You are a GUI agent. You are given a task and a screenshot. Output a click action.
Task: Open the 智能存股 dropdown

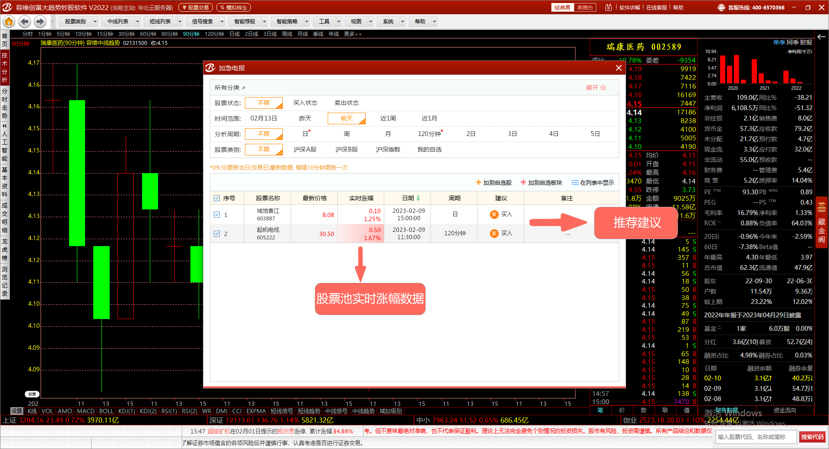[248, 21]
